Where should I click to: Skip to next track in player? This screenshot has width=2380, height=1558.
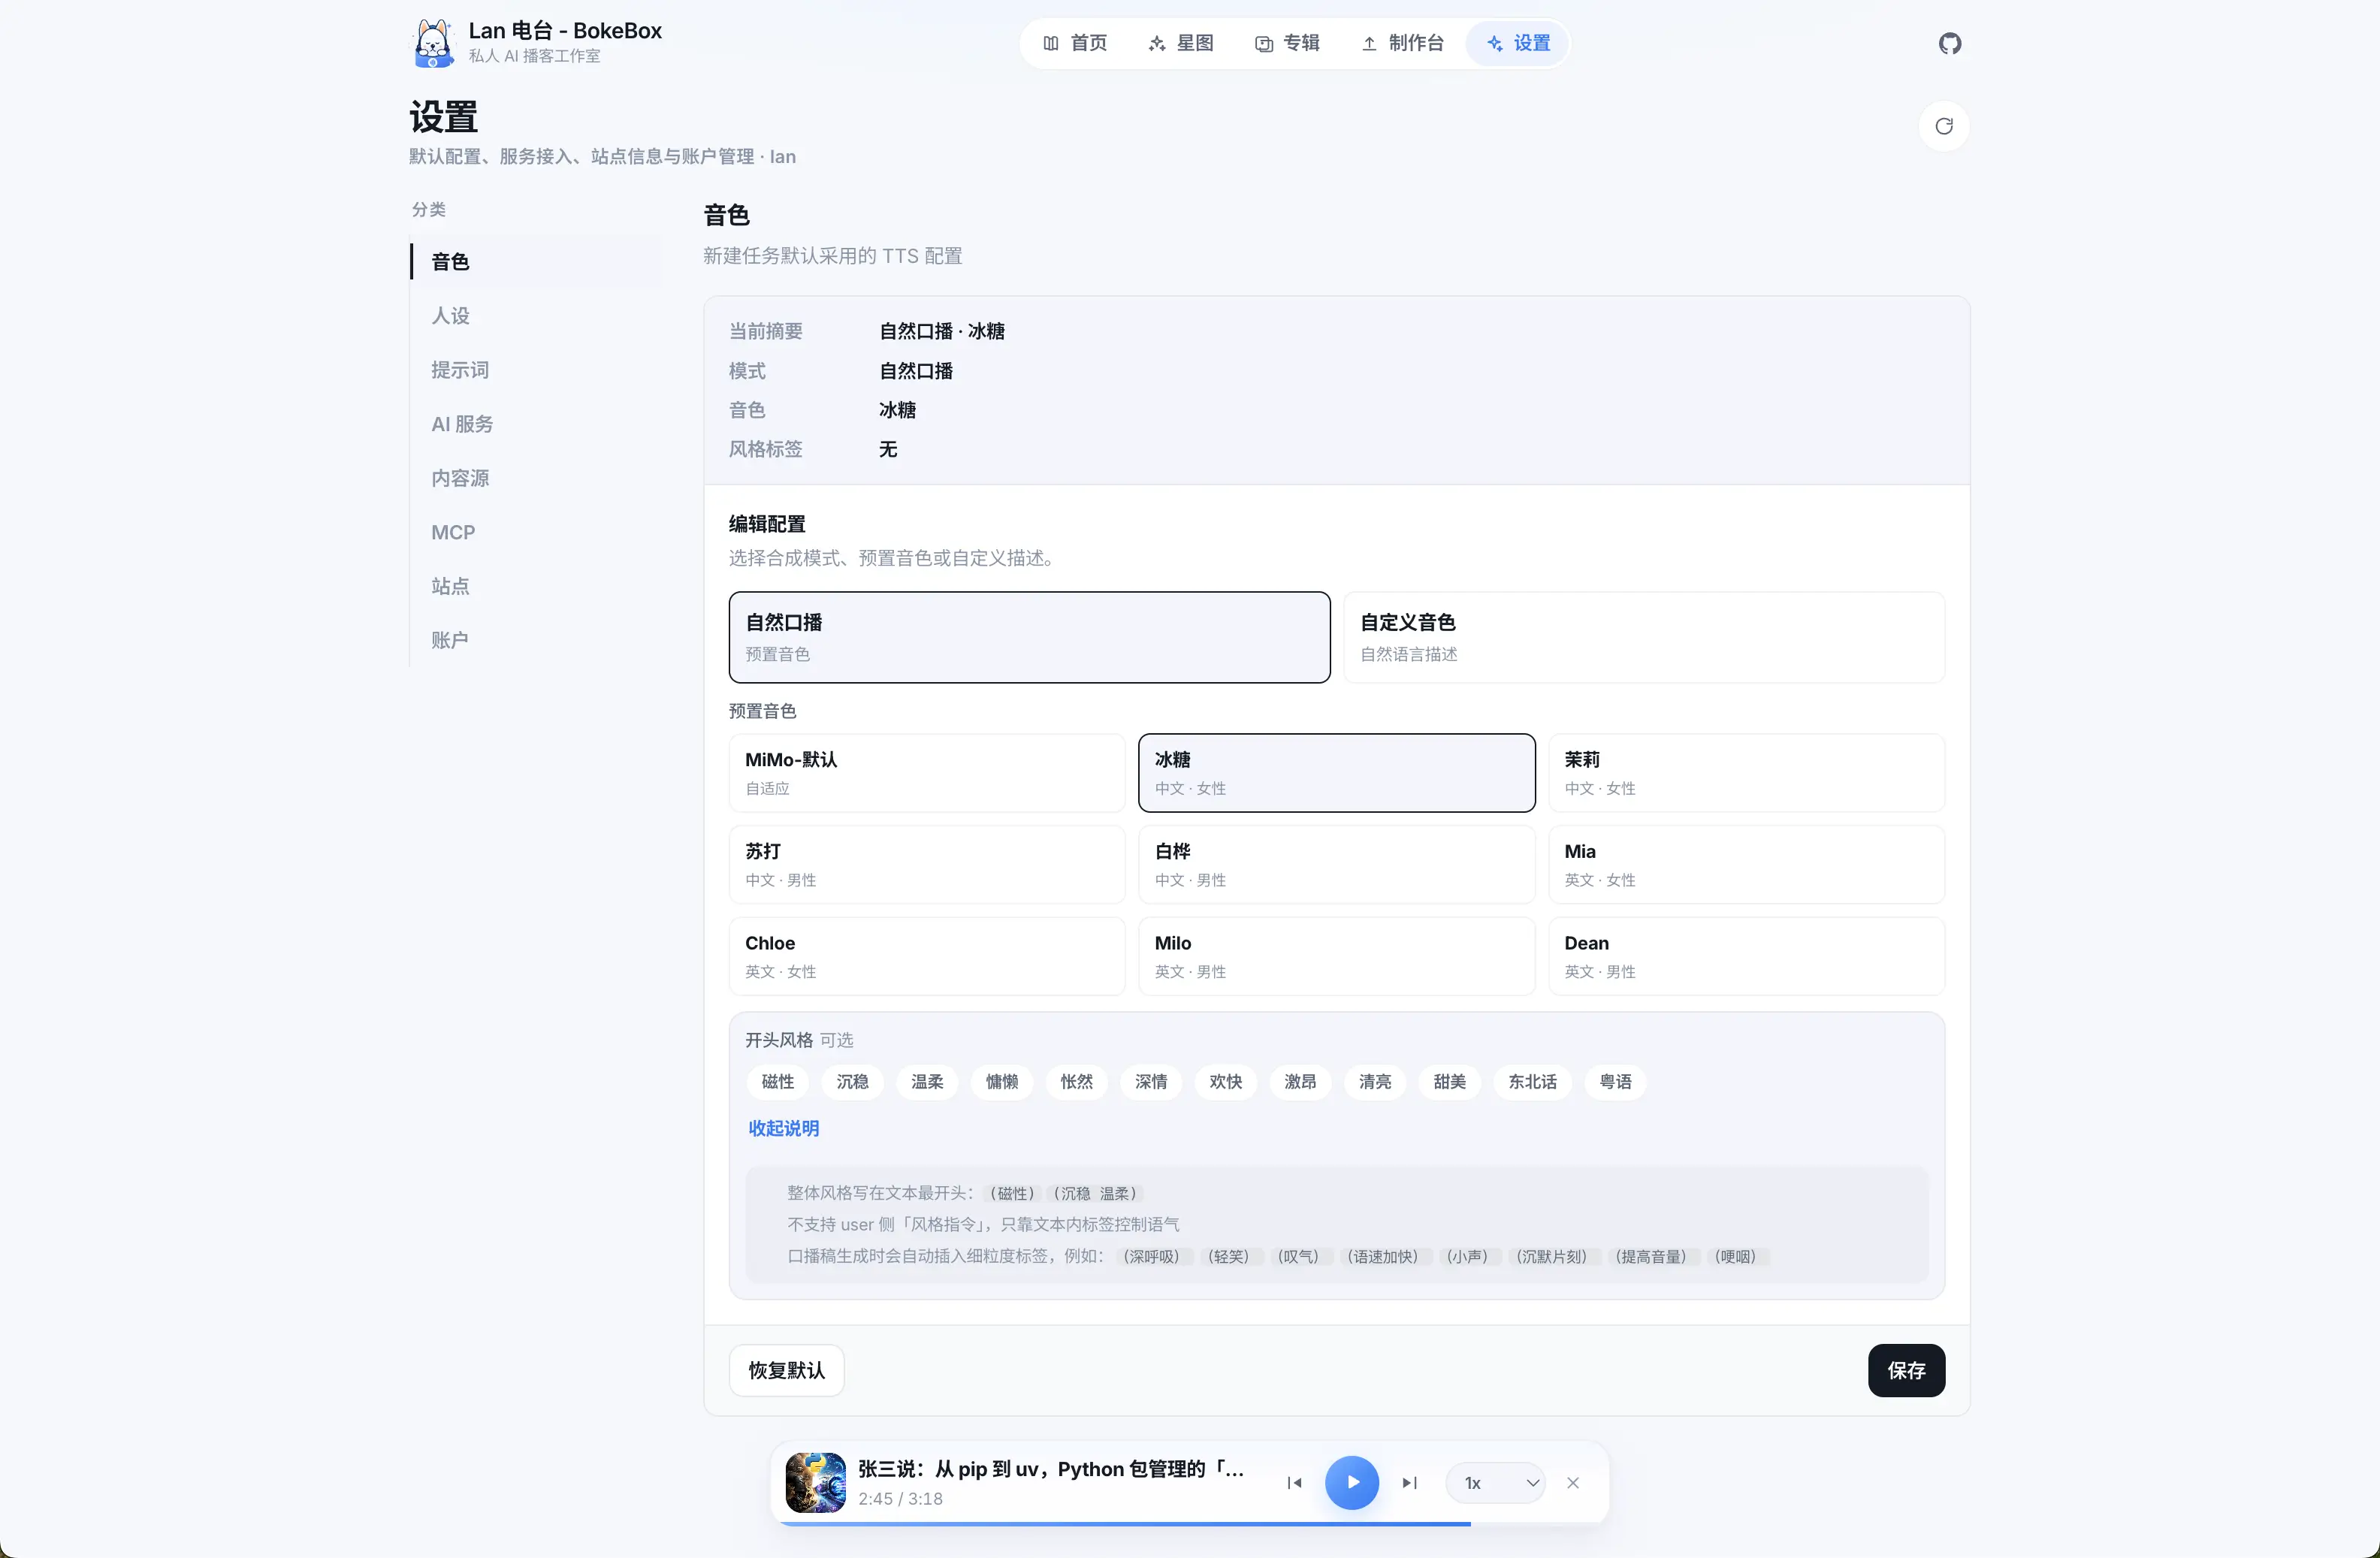[1410, 1482]
